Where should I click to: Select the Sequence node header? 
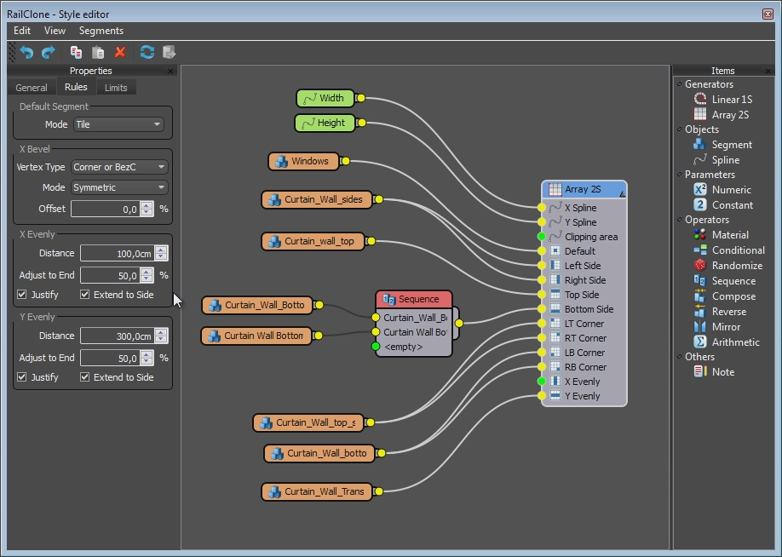click(414, 299)
